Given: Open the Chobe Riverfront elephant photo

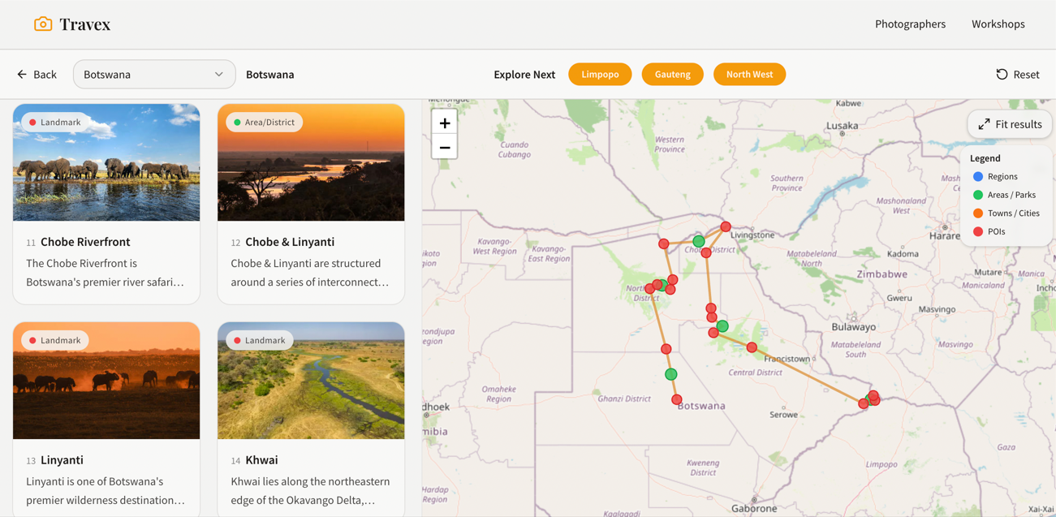Looking at the screenshot, I should (x=106, y=162).
